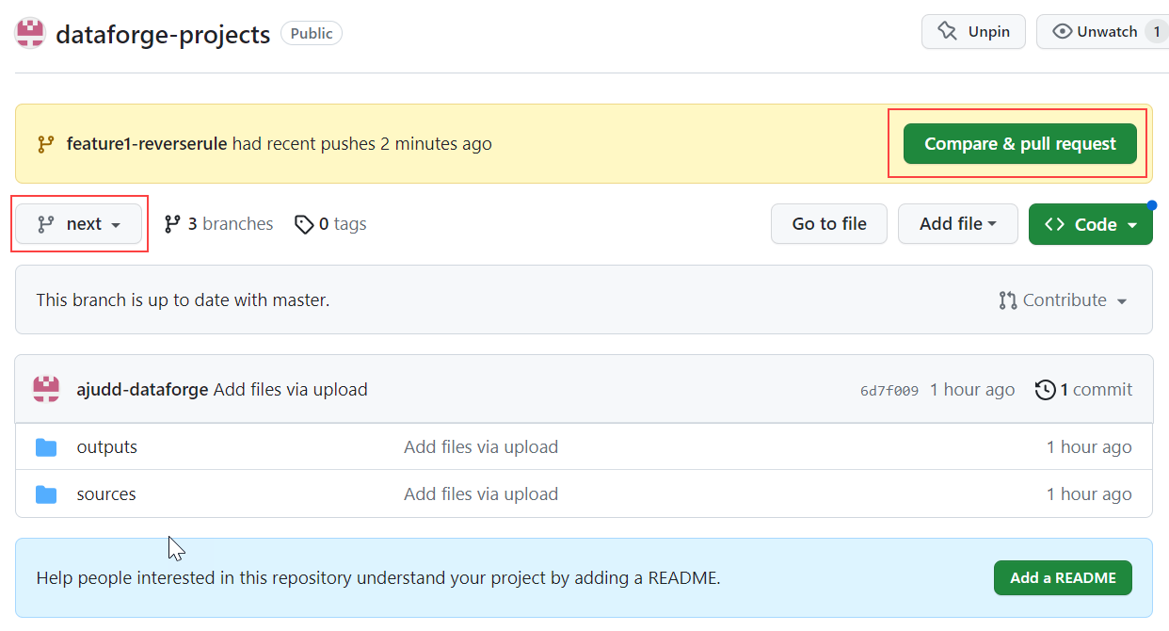This screenshot has width=1169, height=631.
Task: Click the Go to file button
Action: (x=829, y=224)
